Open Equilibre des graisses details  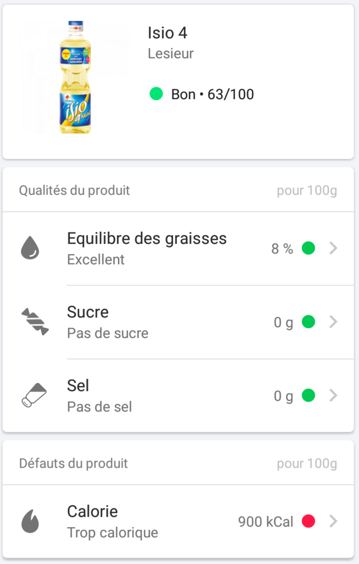(178, 248)
